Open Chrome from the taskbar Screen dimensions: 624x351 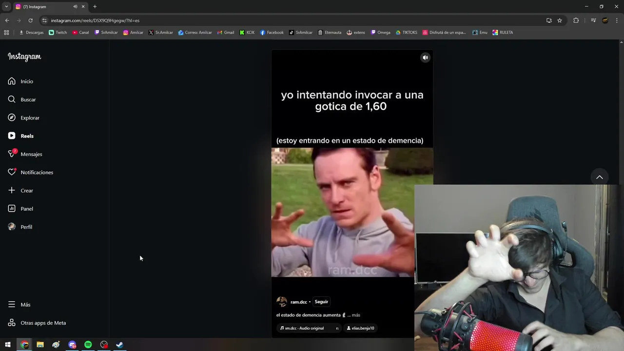click(24, 345)
